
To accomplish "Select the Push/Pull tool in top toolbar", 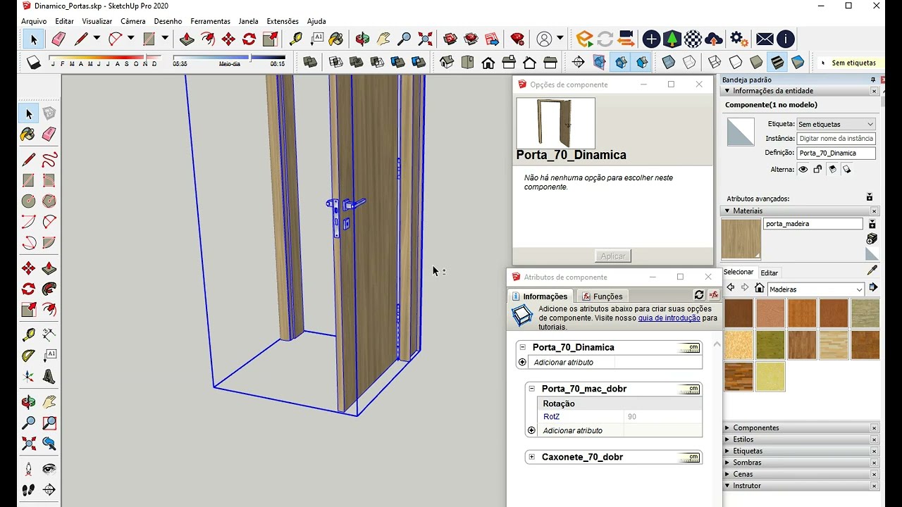I will point(187,39).
